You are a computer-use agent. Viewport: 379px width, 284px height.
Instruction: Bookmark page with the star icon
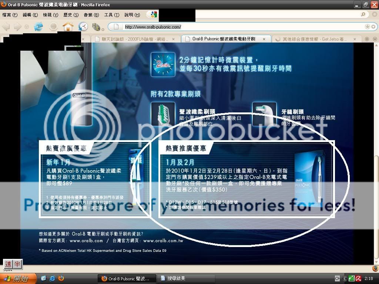click(367, 27)
